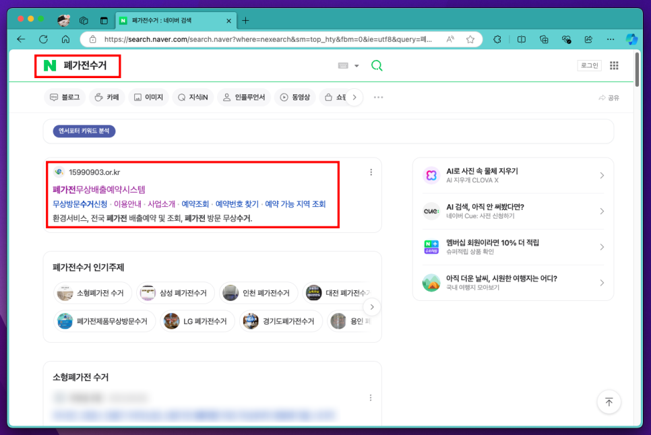Show more popular topics with arrow
The height and width of the screenshot is (435, 651).
pos(372,307)
